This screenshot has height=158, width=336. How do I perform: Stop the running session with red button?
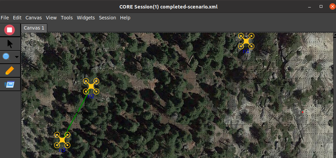coord(10,30)
